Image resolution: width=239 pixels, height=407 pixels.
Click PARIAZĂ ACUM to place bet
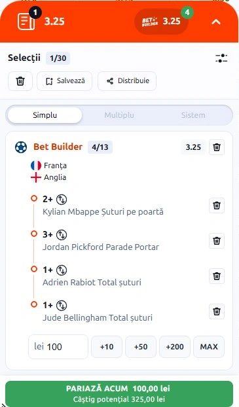coord(119,393)
